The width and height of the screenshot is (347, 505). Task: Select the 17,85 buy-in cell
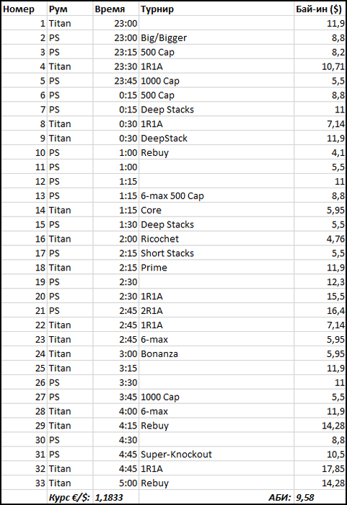point(320,469)
